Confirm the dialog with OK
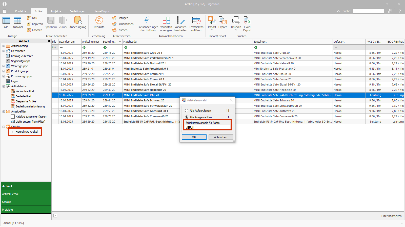Screen dimensions: 405x227 tap(194, 137)
